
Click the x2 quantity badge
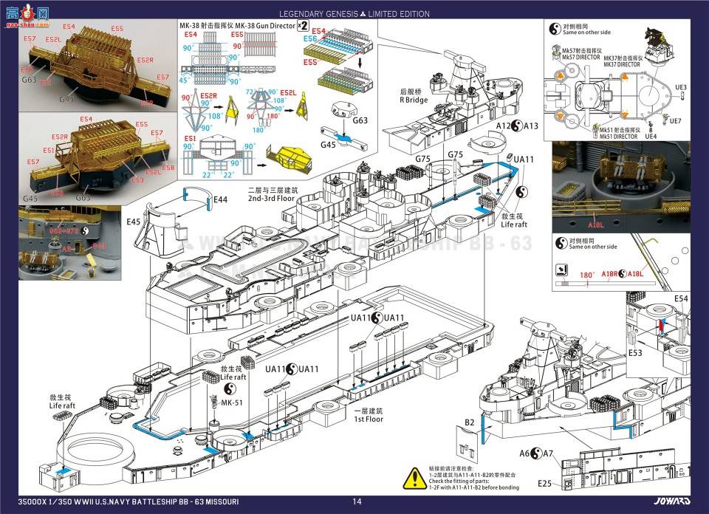[303, 27]
